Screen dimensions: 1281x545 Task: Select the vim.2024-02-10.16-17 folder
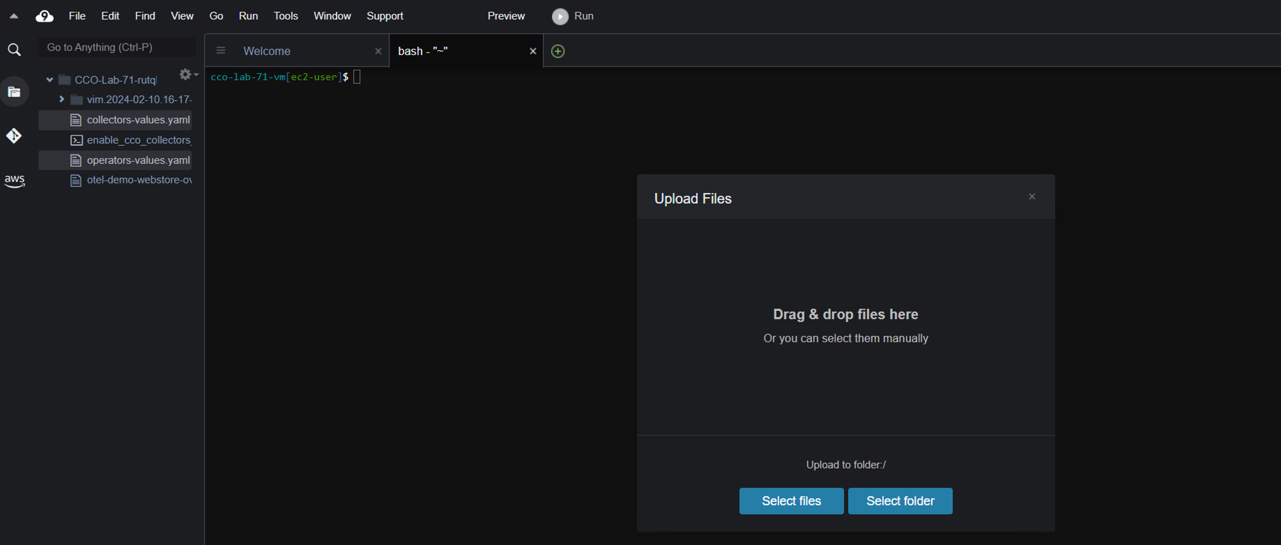[139, 99]
